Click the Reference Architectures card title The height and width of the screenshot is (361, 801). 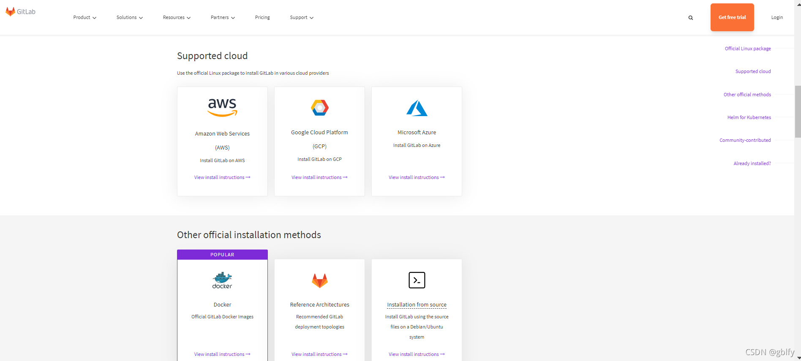(319, 304)
